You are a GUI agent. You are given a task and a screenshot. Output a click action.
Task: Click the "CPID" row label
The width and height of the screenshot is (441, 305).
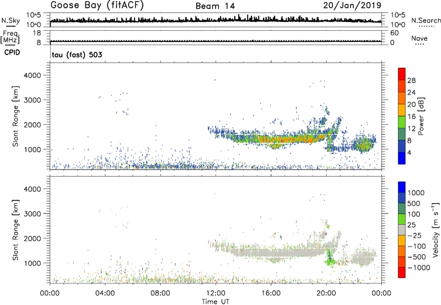click(12, 52)
